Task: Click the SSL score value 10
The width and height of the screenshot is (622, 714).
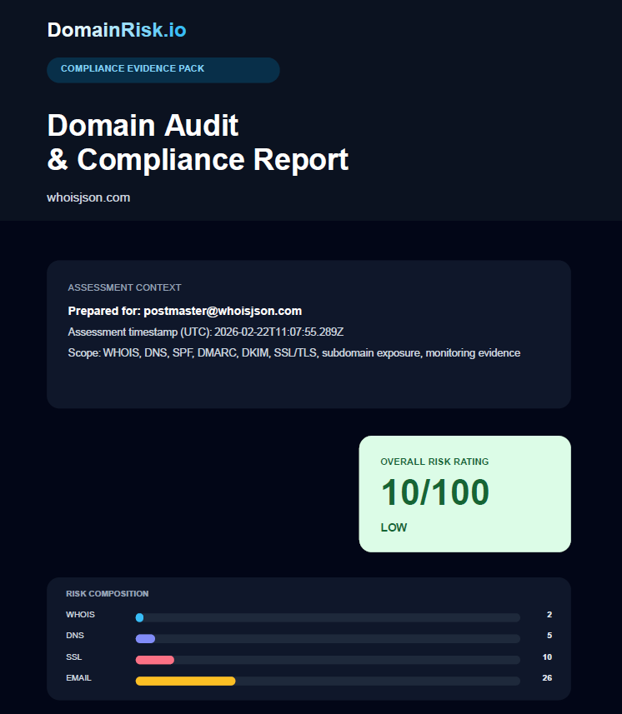Action: pyautogui.click(x=547, y=657)
